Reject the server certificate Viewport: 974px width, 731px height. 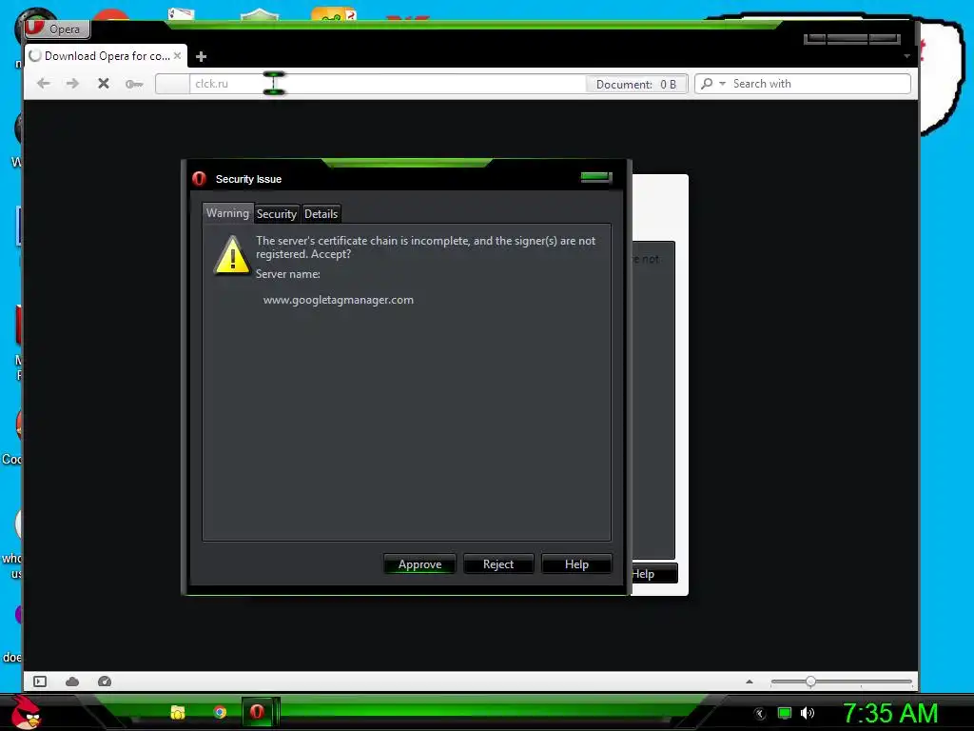click(498, 564)
